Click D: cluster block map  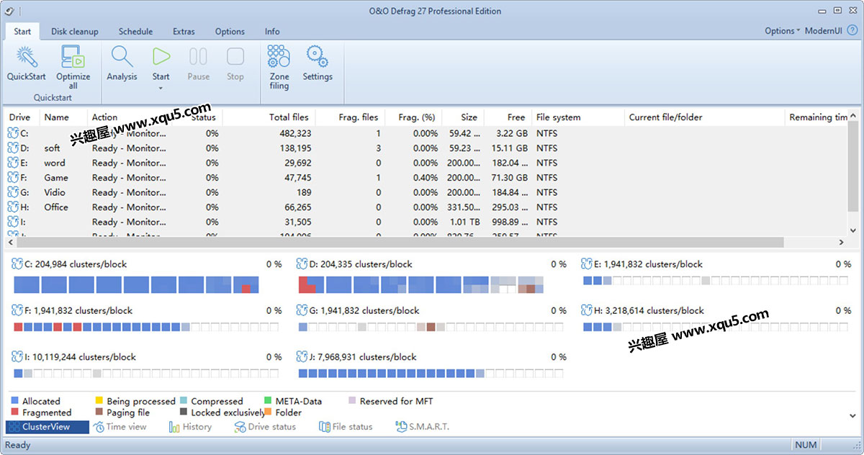(421, 284)
